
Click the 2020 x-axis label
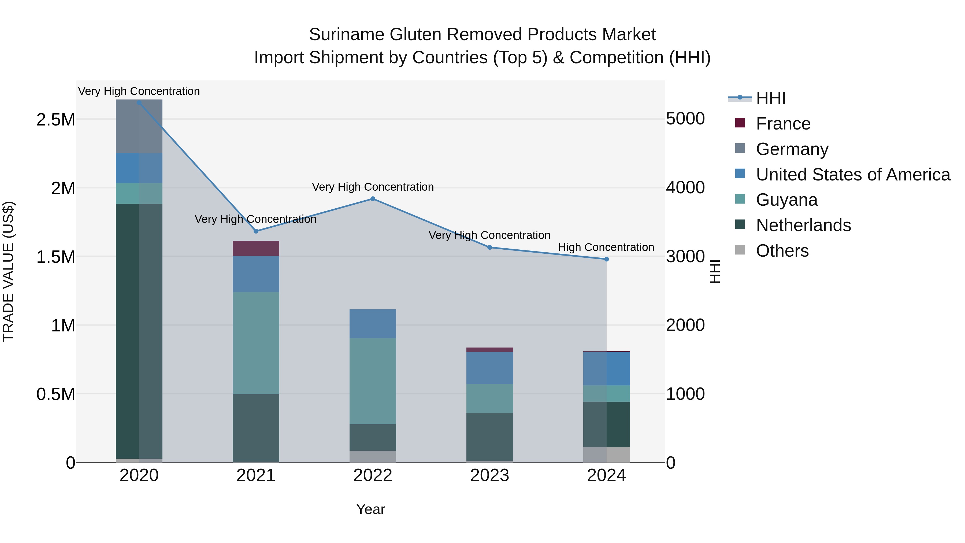click(x=139, y=475)
